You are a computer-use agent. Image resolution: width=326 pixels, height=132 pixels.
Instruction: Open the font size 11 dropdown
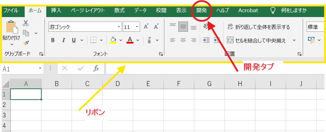click(137, 27)
